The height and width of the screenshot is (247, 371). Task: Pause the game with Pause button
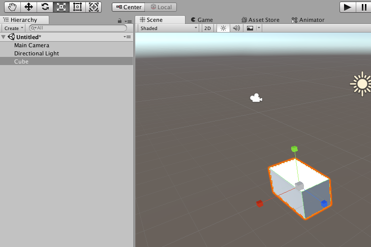[x=364, y=7]
